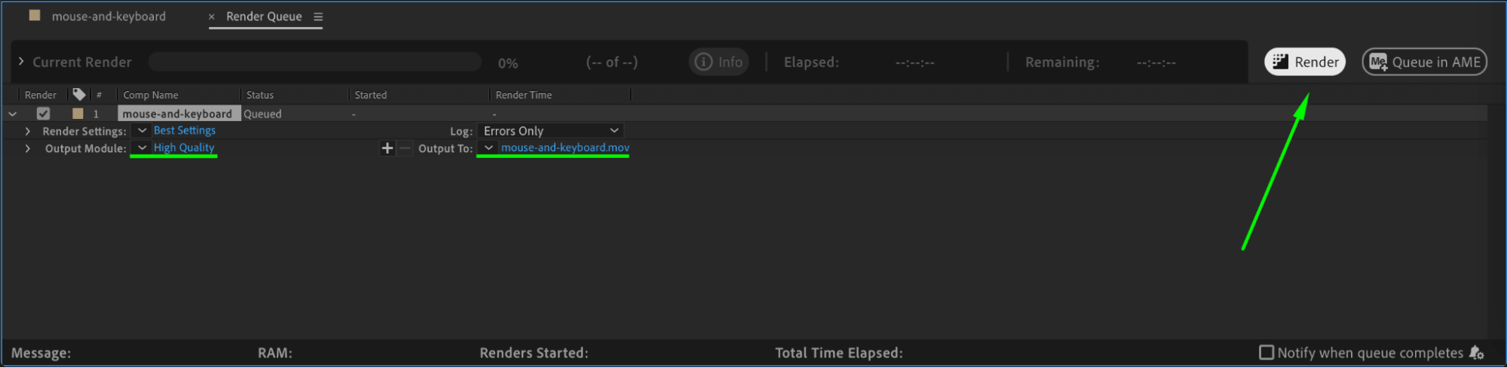Open the Log Errors Only dropdown
The height and width of the screenshot is (368, 1507).
pyautogui.click(x=551, y=131)
